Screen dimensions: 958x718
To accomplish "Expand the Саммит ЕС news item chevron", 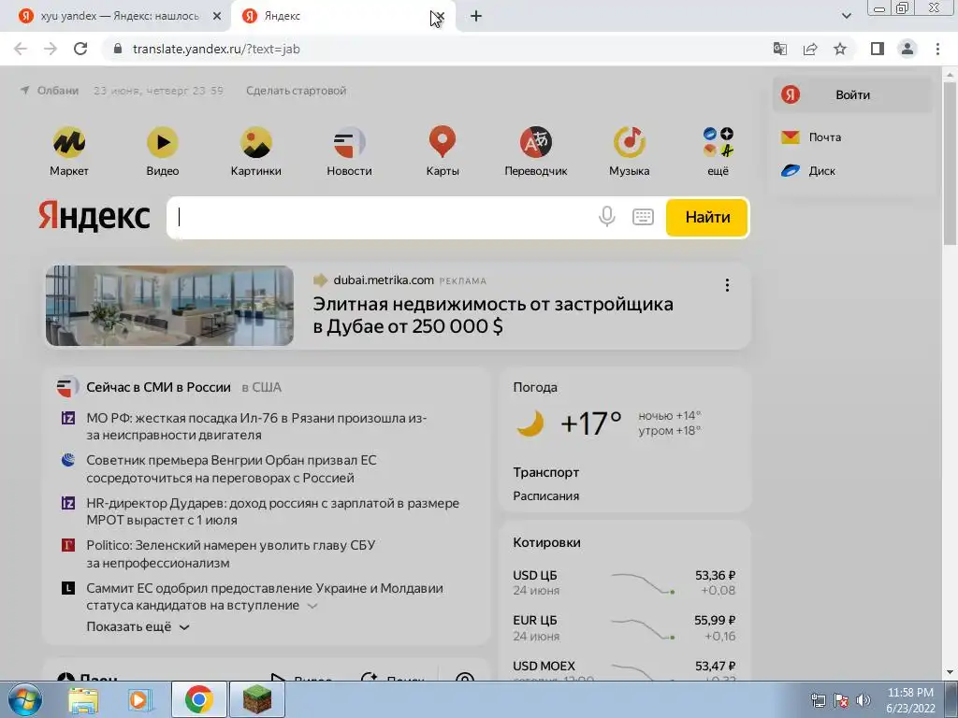I will click(x=312, y=606).
